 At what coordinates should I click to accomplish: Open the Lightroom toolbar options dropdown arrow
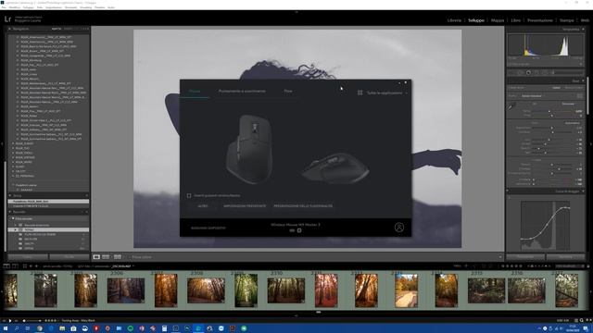pyautogui.click(x=500, y=257)
